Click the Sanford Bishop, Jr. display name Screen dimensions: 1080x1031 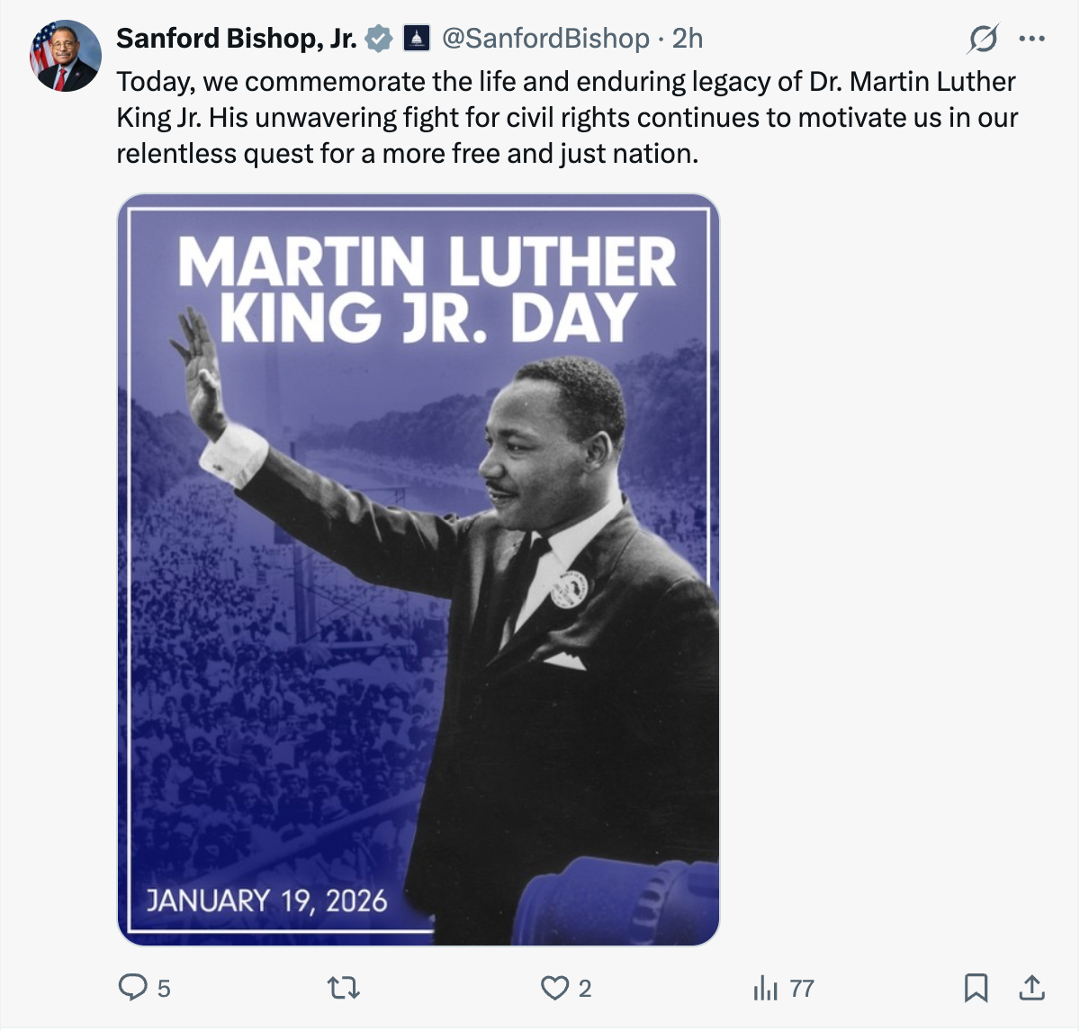pos(236,39)
